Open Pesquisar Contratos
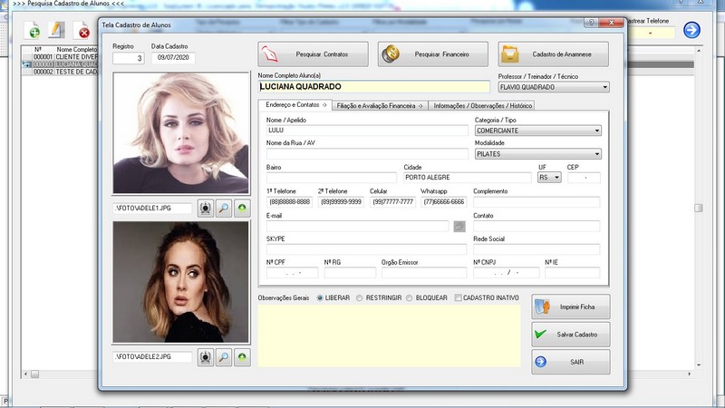Viewport: 725px width, 408px height. (313, 54)
